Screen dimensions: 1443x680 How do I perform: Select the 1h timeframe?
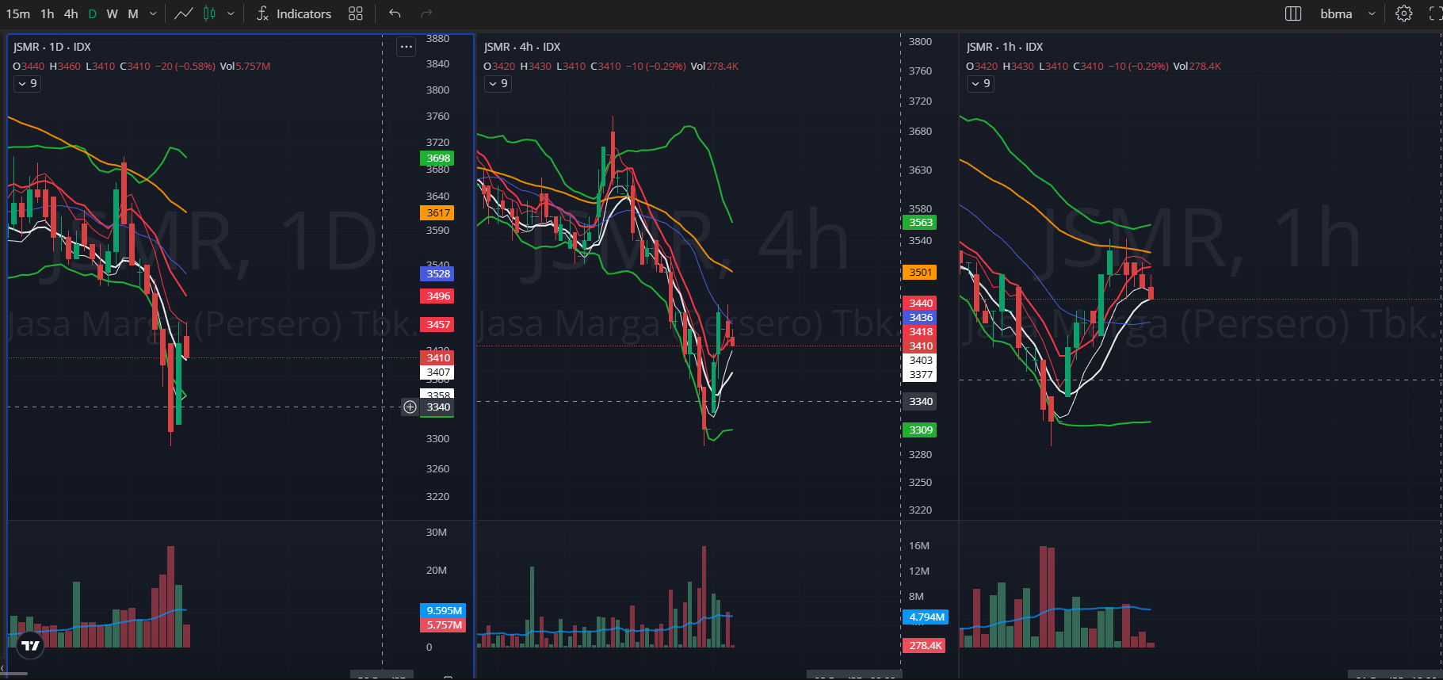[x=48, y=13]
